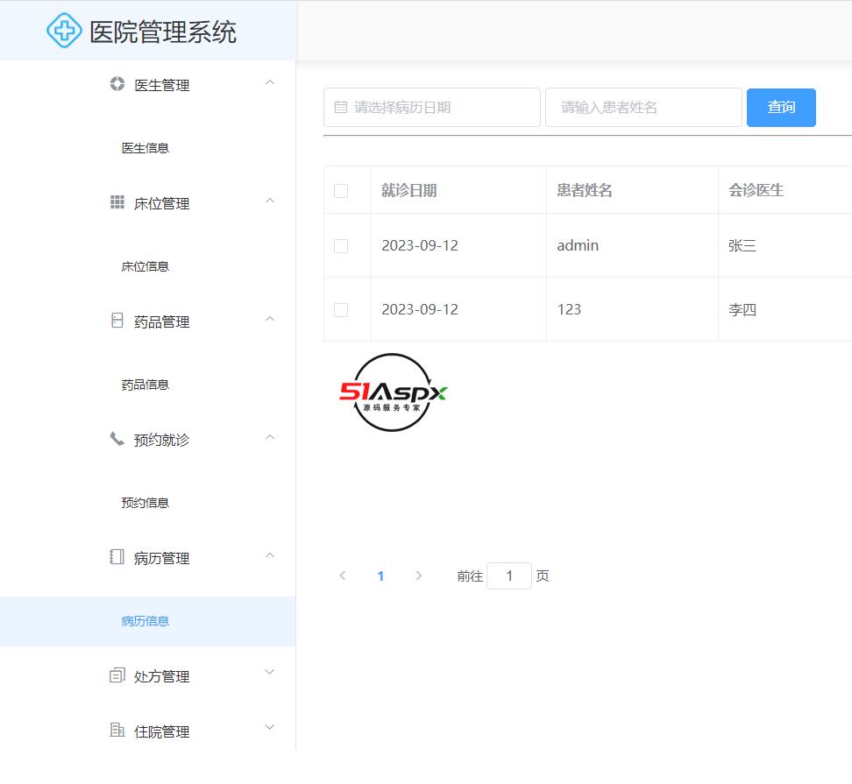852x784 pixels.
Task: Click the 医生管理 menu label
Action: coord(162,85)
